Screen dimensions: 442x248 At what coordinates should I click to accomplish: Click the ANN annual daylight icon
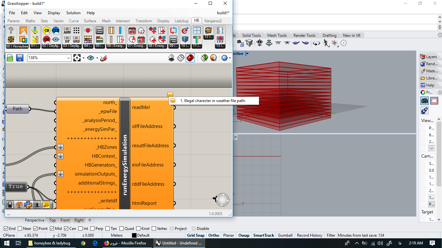[x=67, y=31]
